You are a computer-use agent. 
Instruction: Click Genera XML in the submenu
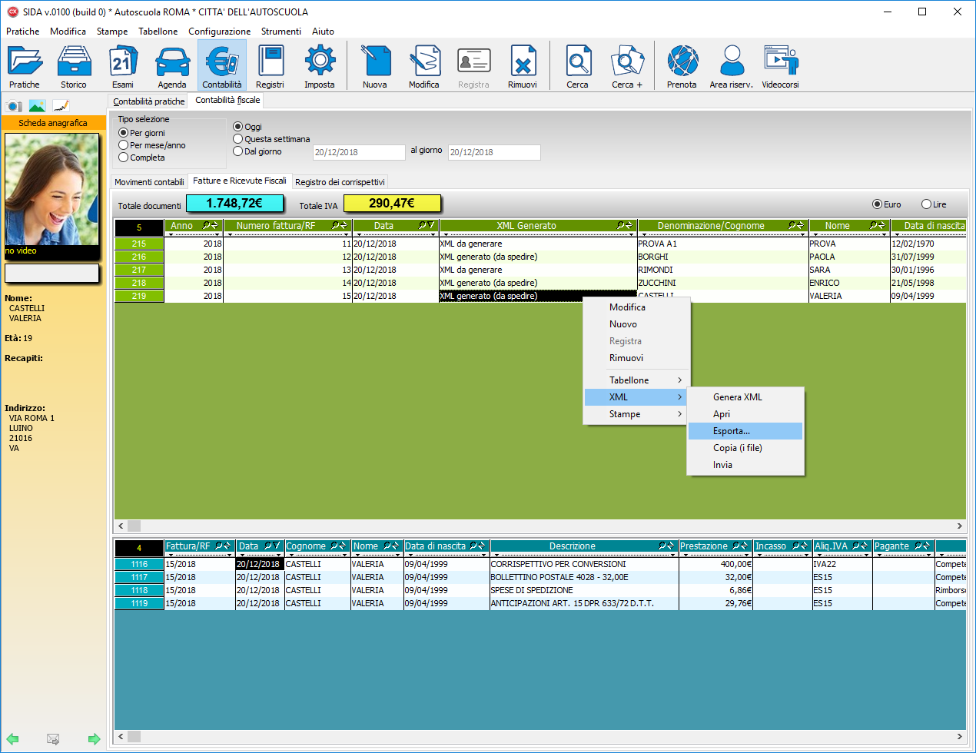(738, 397)
